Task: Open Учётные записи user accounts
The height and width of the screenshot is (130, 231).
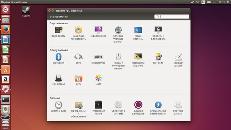Action: coord(178,108)
